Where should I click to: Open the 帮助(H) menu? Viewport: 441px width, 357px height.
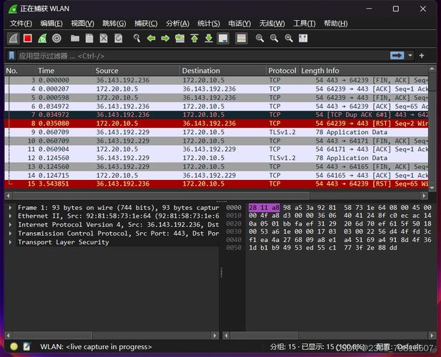click(336, 24)
